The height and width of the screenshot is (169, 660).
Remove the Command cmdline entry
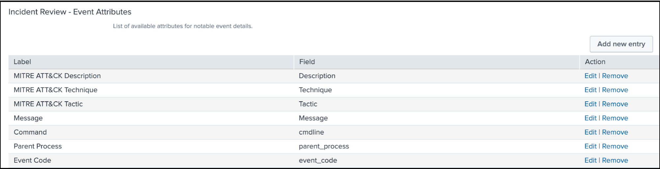(x=615, y=133)
